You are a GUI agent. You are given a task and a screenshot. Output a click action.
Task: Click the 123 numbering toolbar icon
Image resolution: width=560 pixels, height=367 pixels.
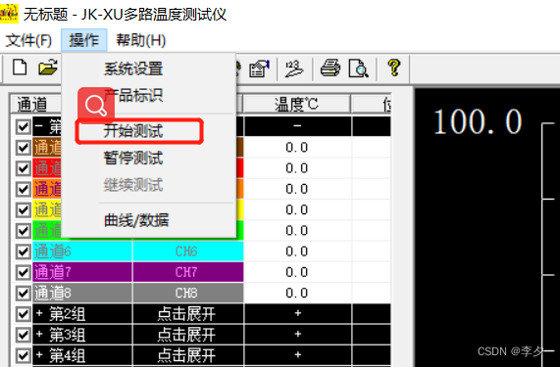tap(294, 69)
